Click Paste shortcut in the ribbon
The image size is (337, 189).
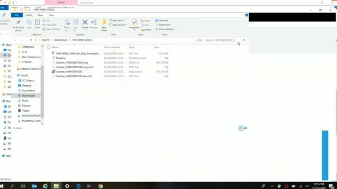(51, 29)
